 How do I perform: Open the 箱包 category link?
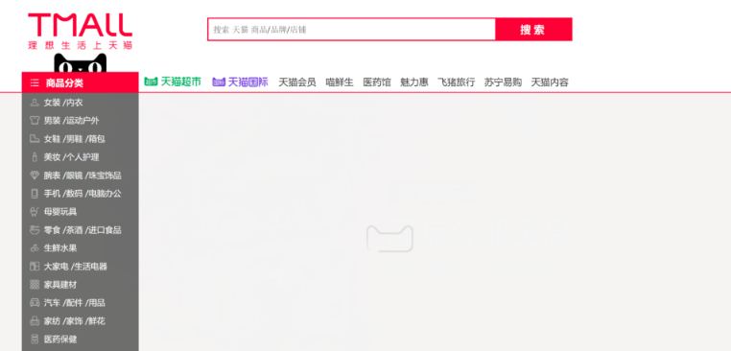(x=97, y=139)
